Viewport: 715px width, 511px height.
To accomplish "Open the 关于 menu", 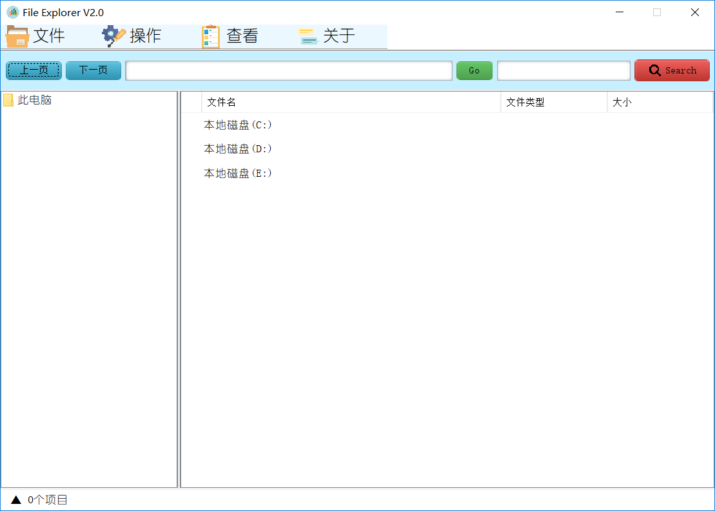I will point(338,35).
